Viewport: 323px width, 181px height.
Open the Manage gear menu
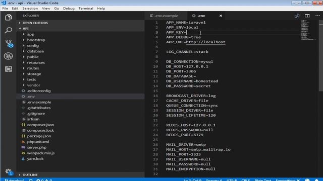(9, 171)
